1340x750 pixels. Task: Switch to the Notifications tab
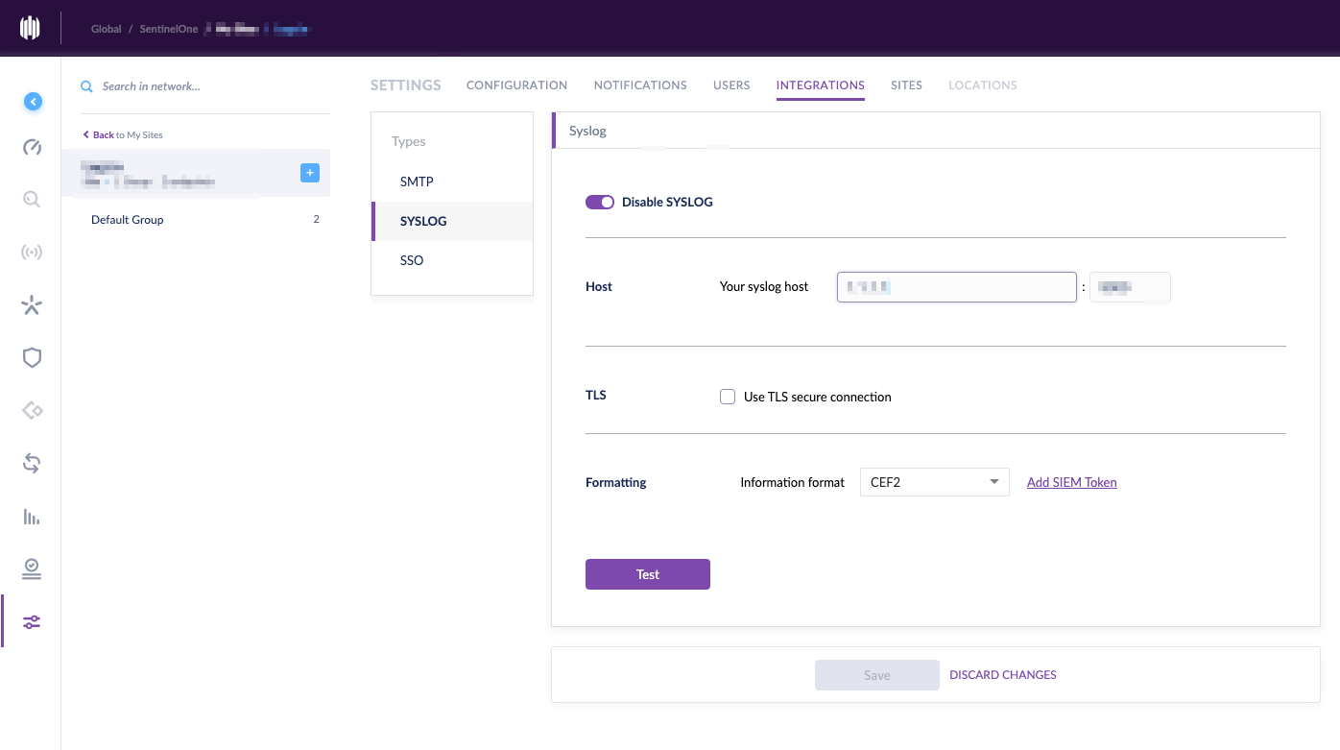click(640, 85)
